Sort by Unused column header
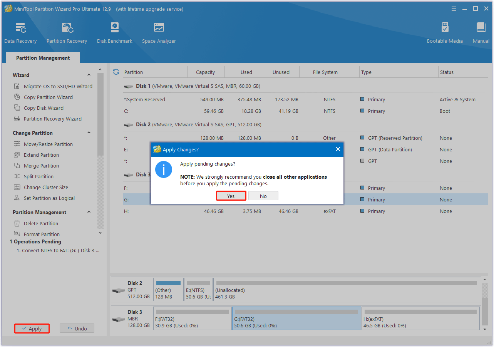 tap(281, 72)
